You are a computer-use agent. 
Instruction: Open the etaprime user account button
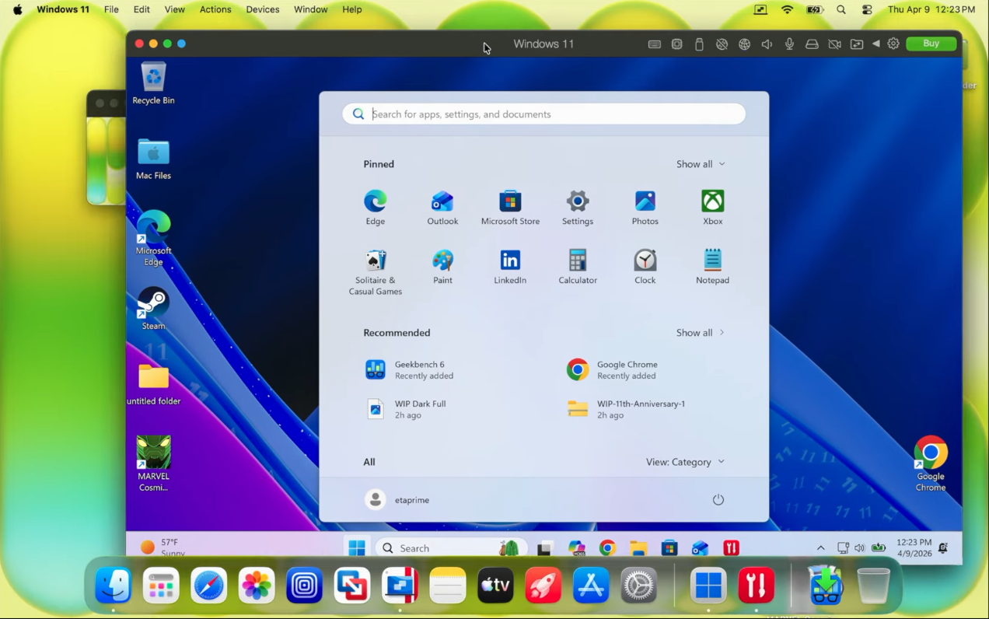coord(397,500)
